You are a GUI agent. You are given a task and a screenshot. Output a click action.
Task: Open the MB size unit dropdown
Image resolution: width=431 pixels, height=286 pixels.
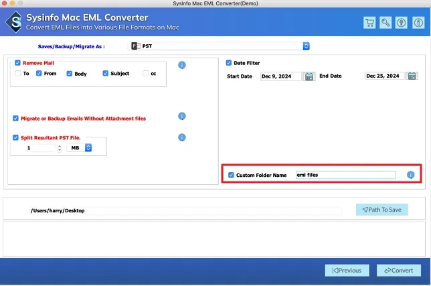coord(79,148)
